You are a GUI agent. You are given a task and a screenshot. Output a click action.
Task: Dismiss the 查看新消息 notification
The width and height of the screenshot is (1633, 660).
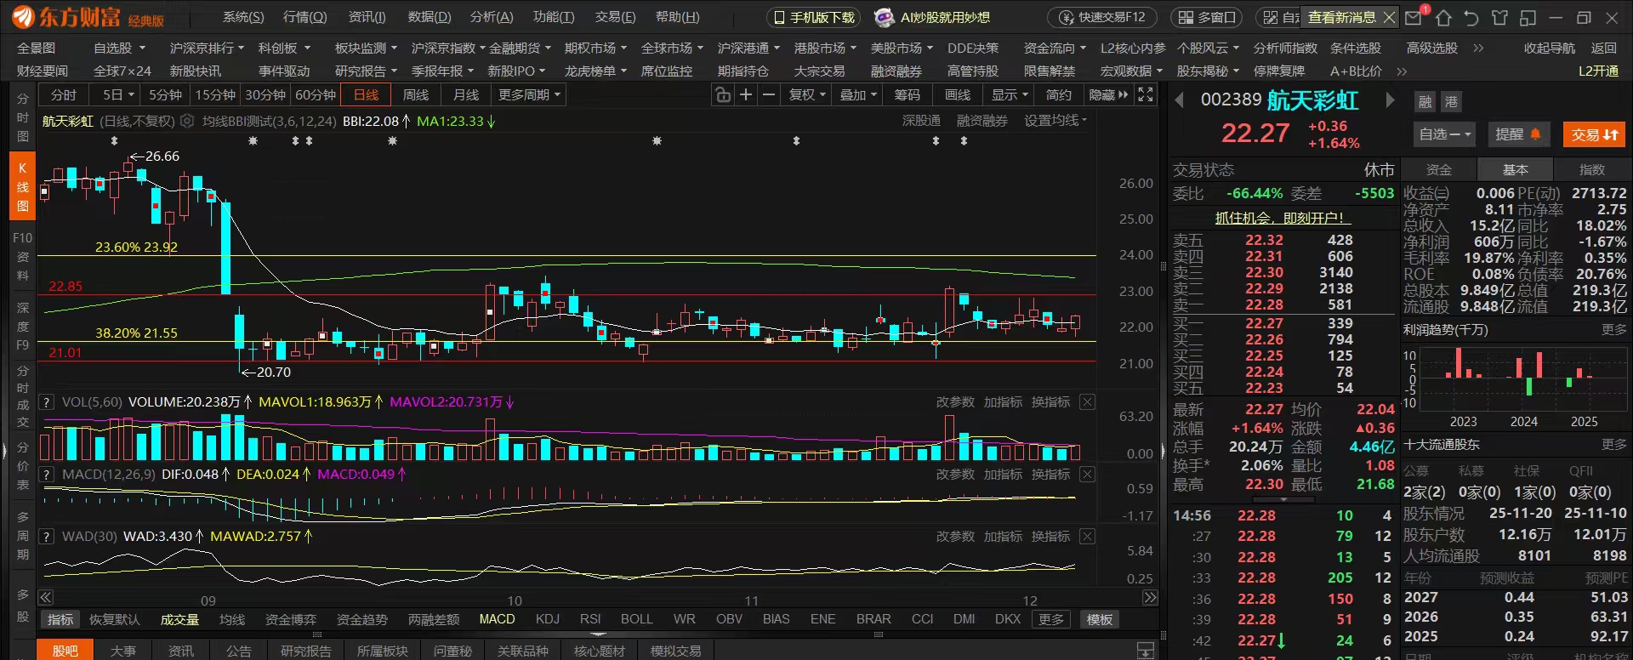point(1389,17)
